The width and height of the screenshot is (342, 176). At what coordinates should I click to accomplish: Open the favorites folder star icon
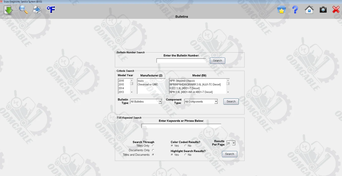tap(281, 10)
